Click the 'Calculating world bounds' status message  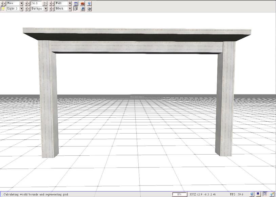pyautogui.click(x=36, y=194)
